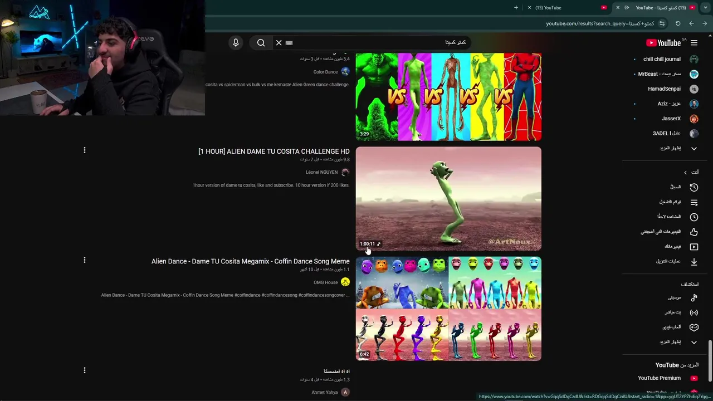Viewport: 713px width, 401px height.
Task: Click the 3ADEL channel avatar
Action: point(694,134)
